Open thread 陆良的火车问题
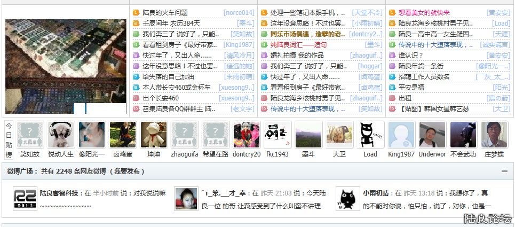The image size is (515, 227). [x=165, y=12]
